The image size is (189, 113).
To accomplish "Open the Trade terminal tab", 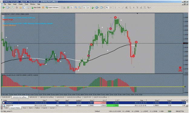I will [x=6, y=108].
